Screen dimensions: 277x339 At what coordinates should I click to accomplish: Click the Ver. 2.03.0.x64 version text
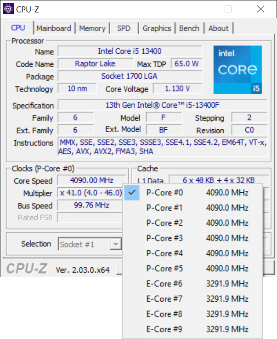(x=83, y=270)
